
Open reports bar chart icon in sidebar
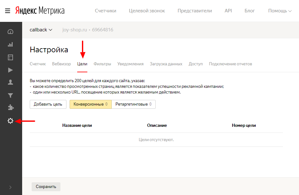point(10,44)
